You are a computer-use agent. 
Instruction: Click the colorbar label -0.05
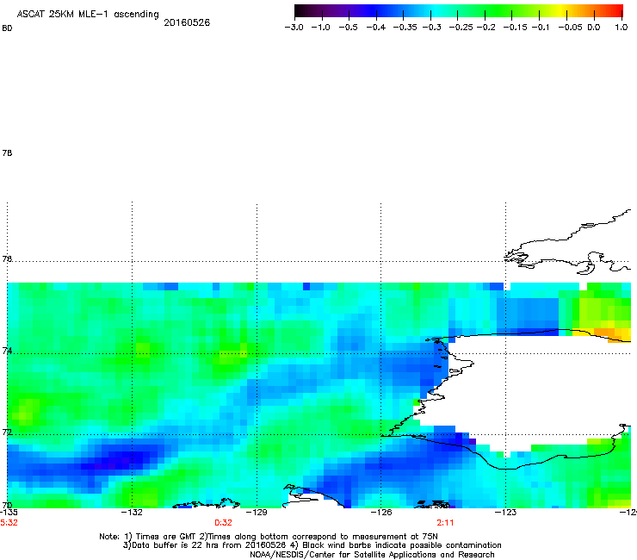(571, 28)
